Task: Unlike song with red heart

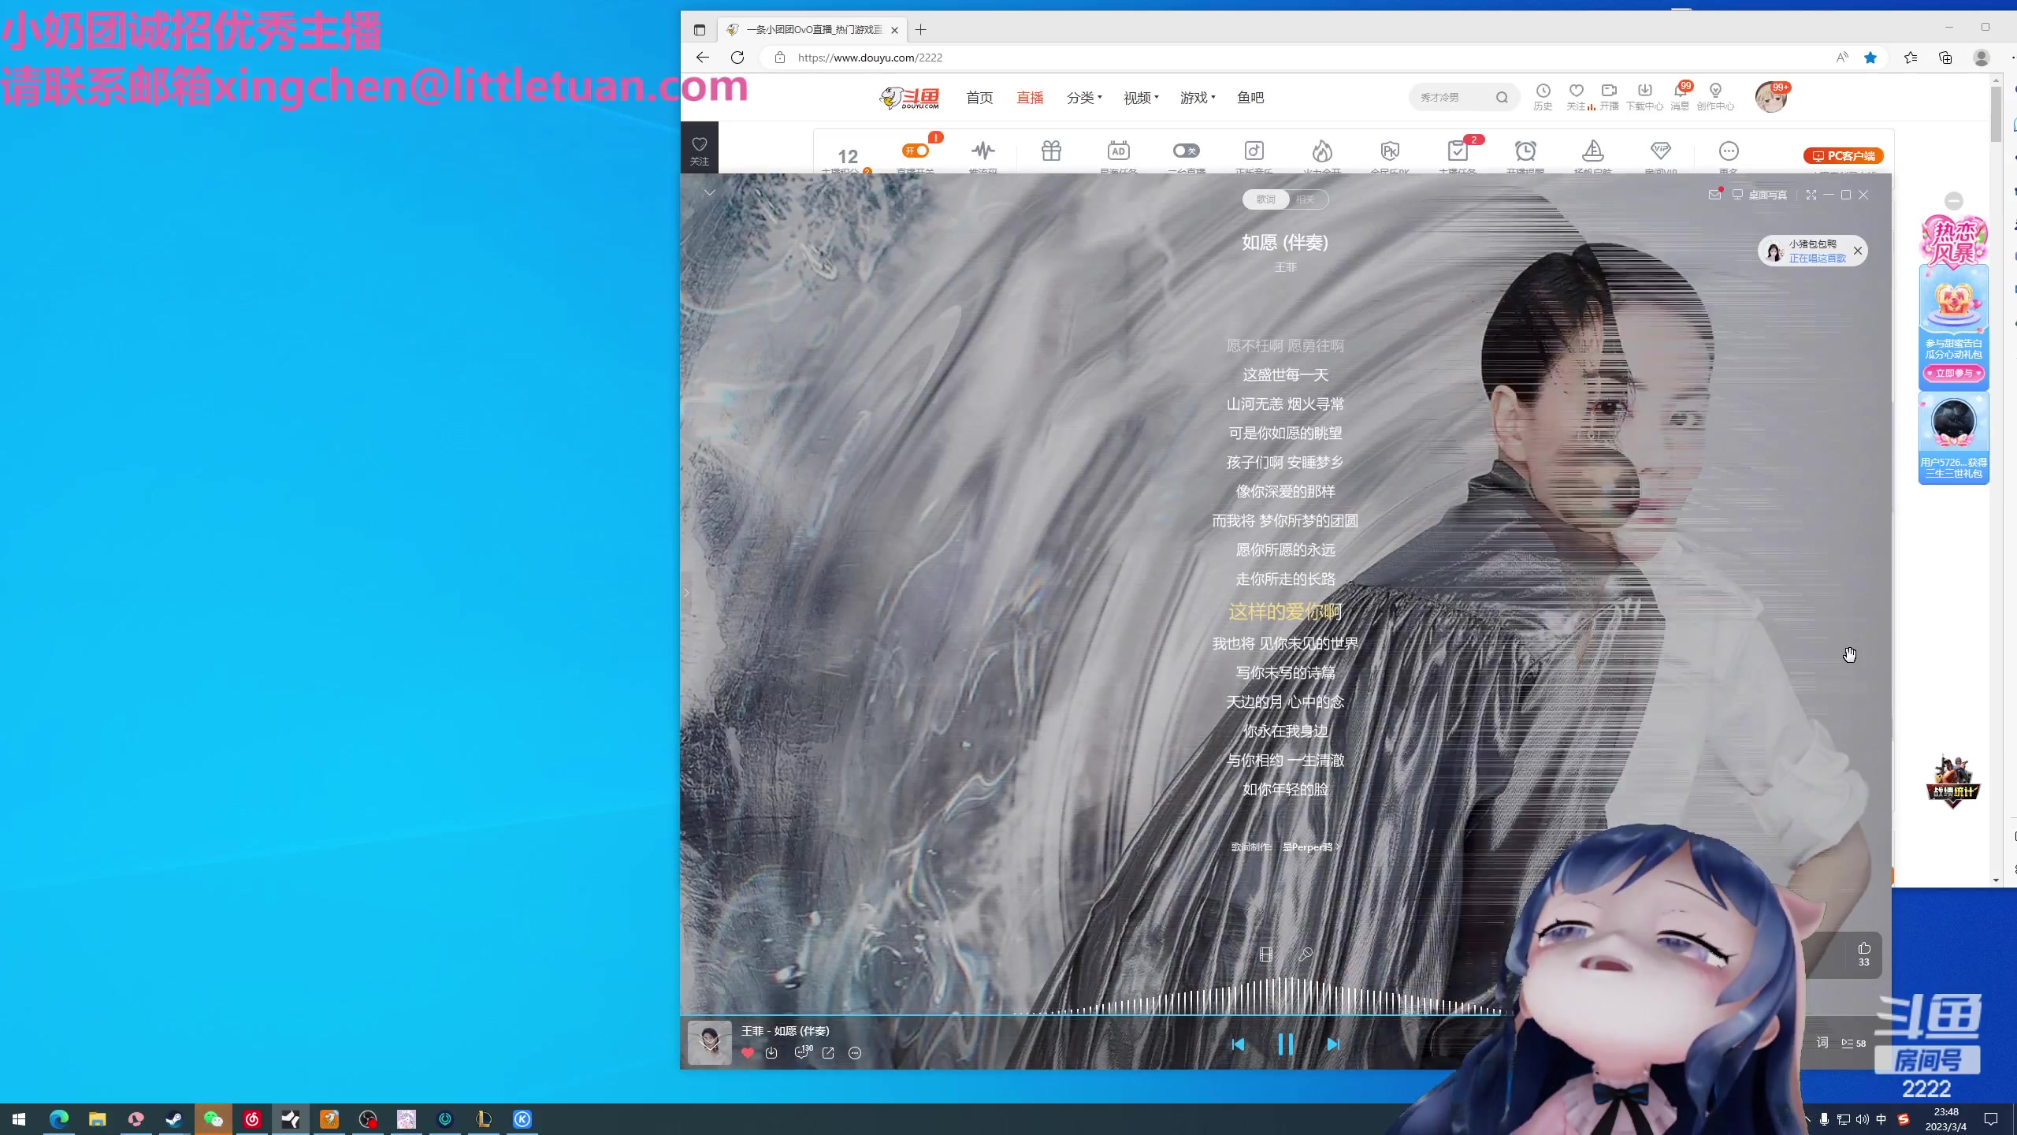Action: point(748,1053)
